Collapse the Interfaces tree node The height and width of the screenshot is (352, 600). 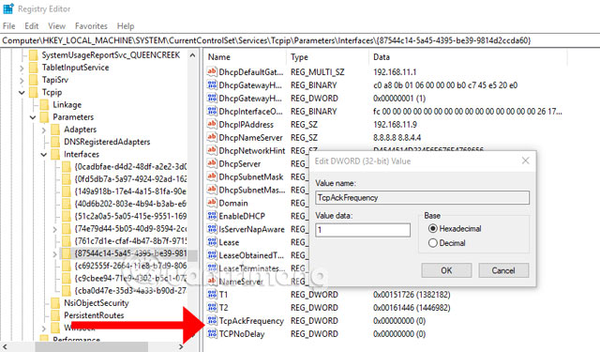tap(44, 154)
